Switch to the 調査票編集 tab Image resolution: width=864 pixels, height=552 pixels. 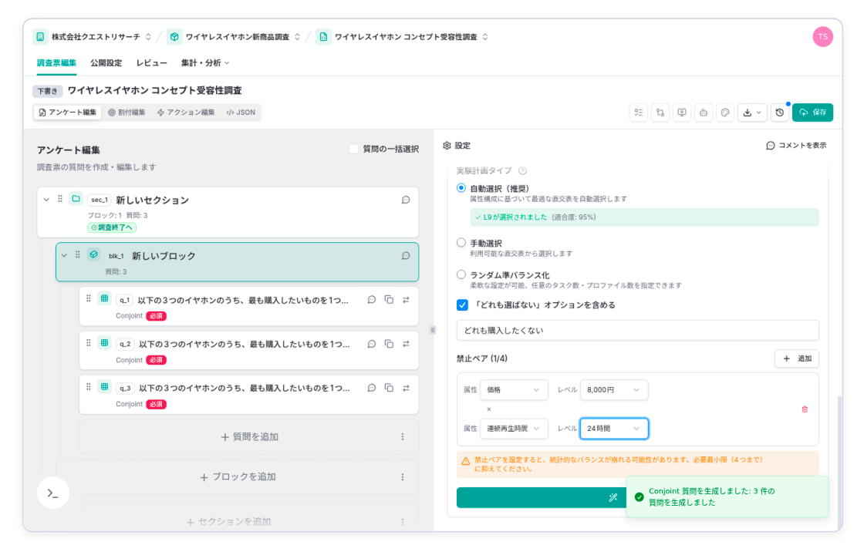coord(57,62)
